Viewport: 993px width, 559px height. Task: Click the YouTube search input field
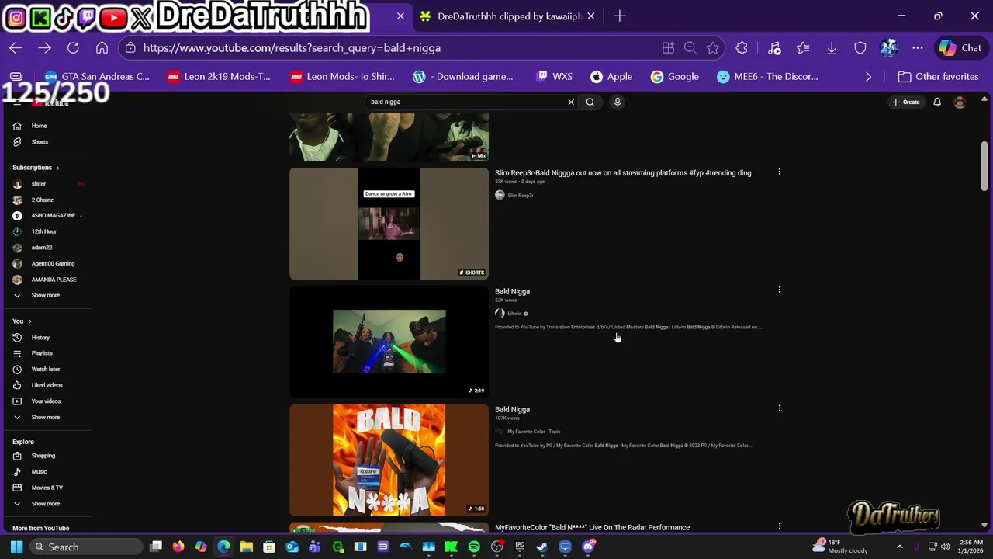pyautogui.click(x=465, y=102)
